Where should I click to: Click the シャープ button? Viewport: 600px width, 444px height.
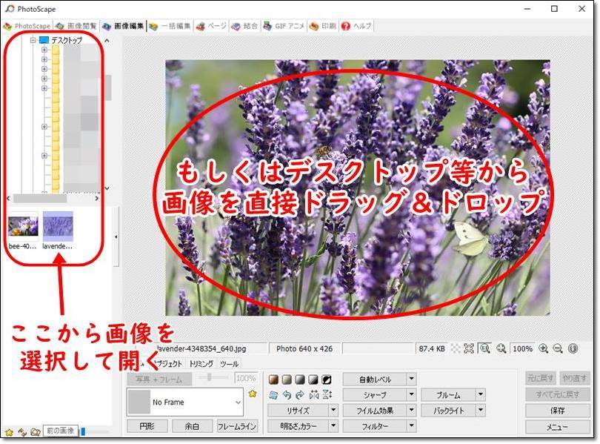pyautogui.click(x=375, y=394)
